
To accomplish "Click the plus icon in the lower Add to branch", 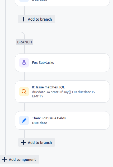I will click(23, 142).
